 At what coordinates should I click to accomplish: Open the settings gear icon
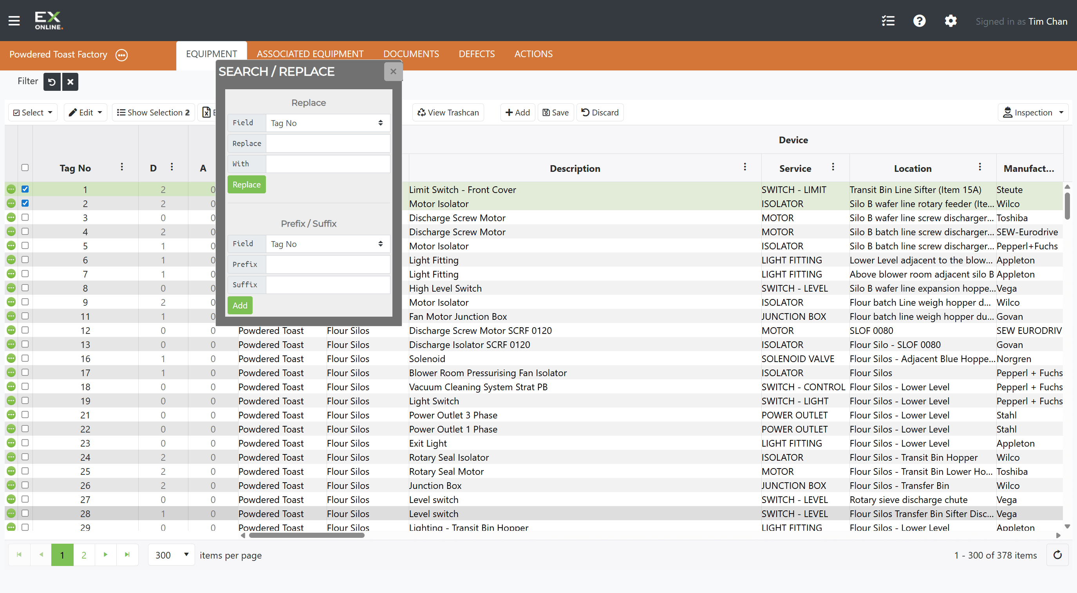point(951,21)
